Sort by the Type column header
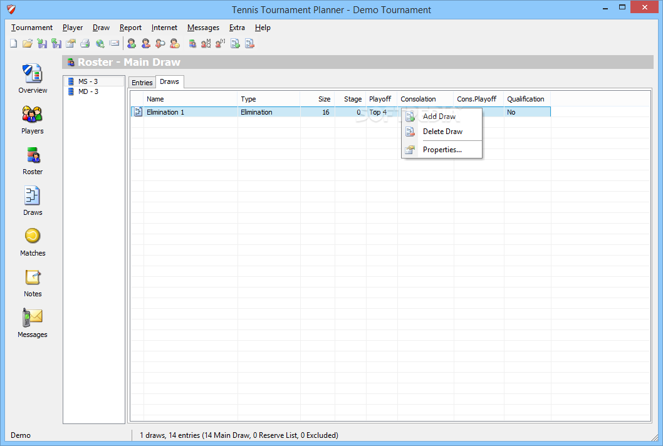Image resolution: width=663 pixels, height=446 pixels. [x=269, y=99]
